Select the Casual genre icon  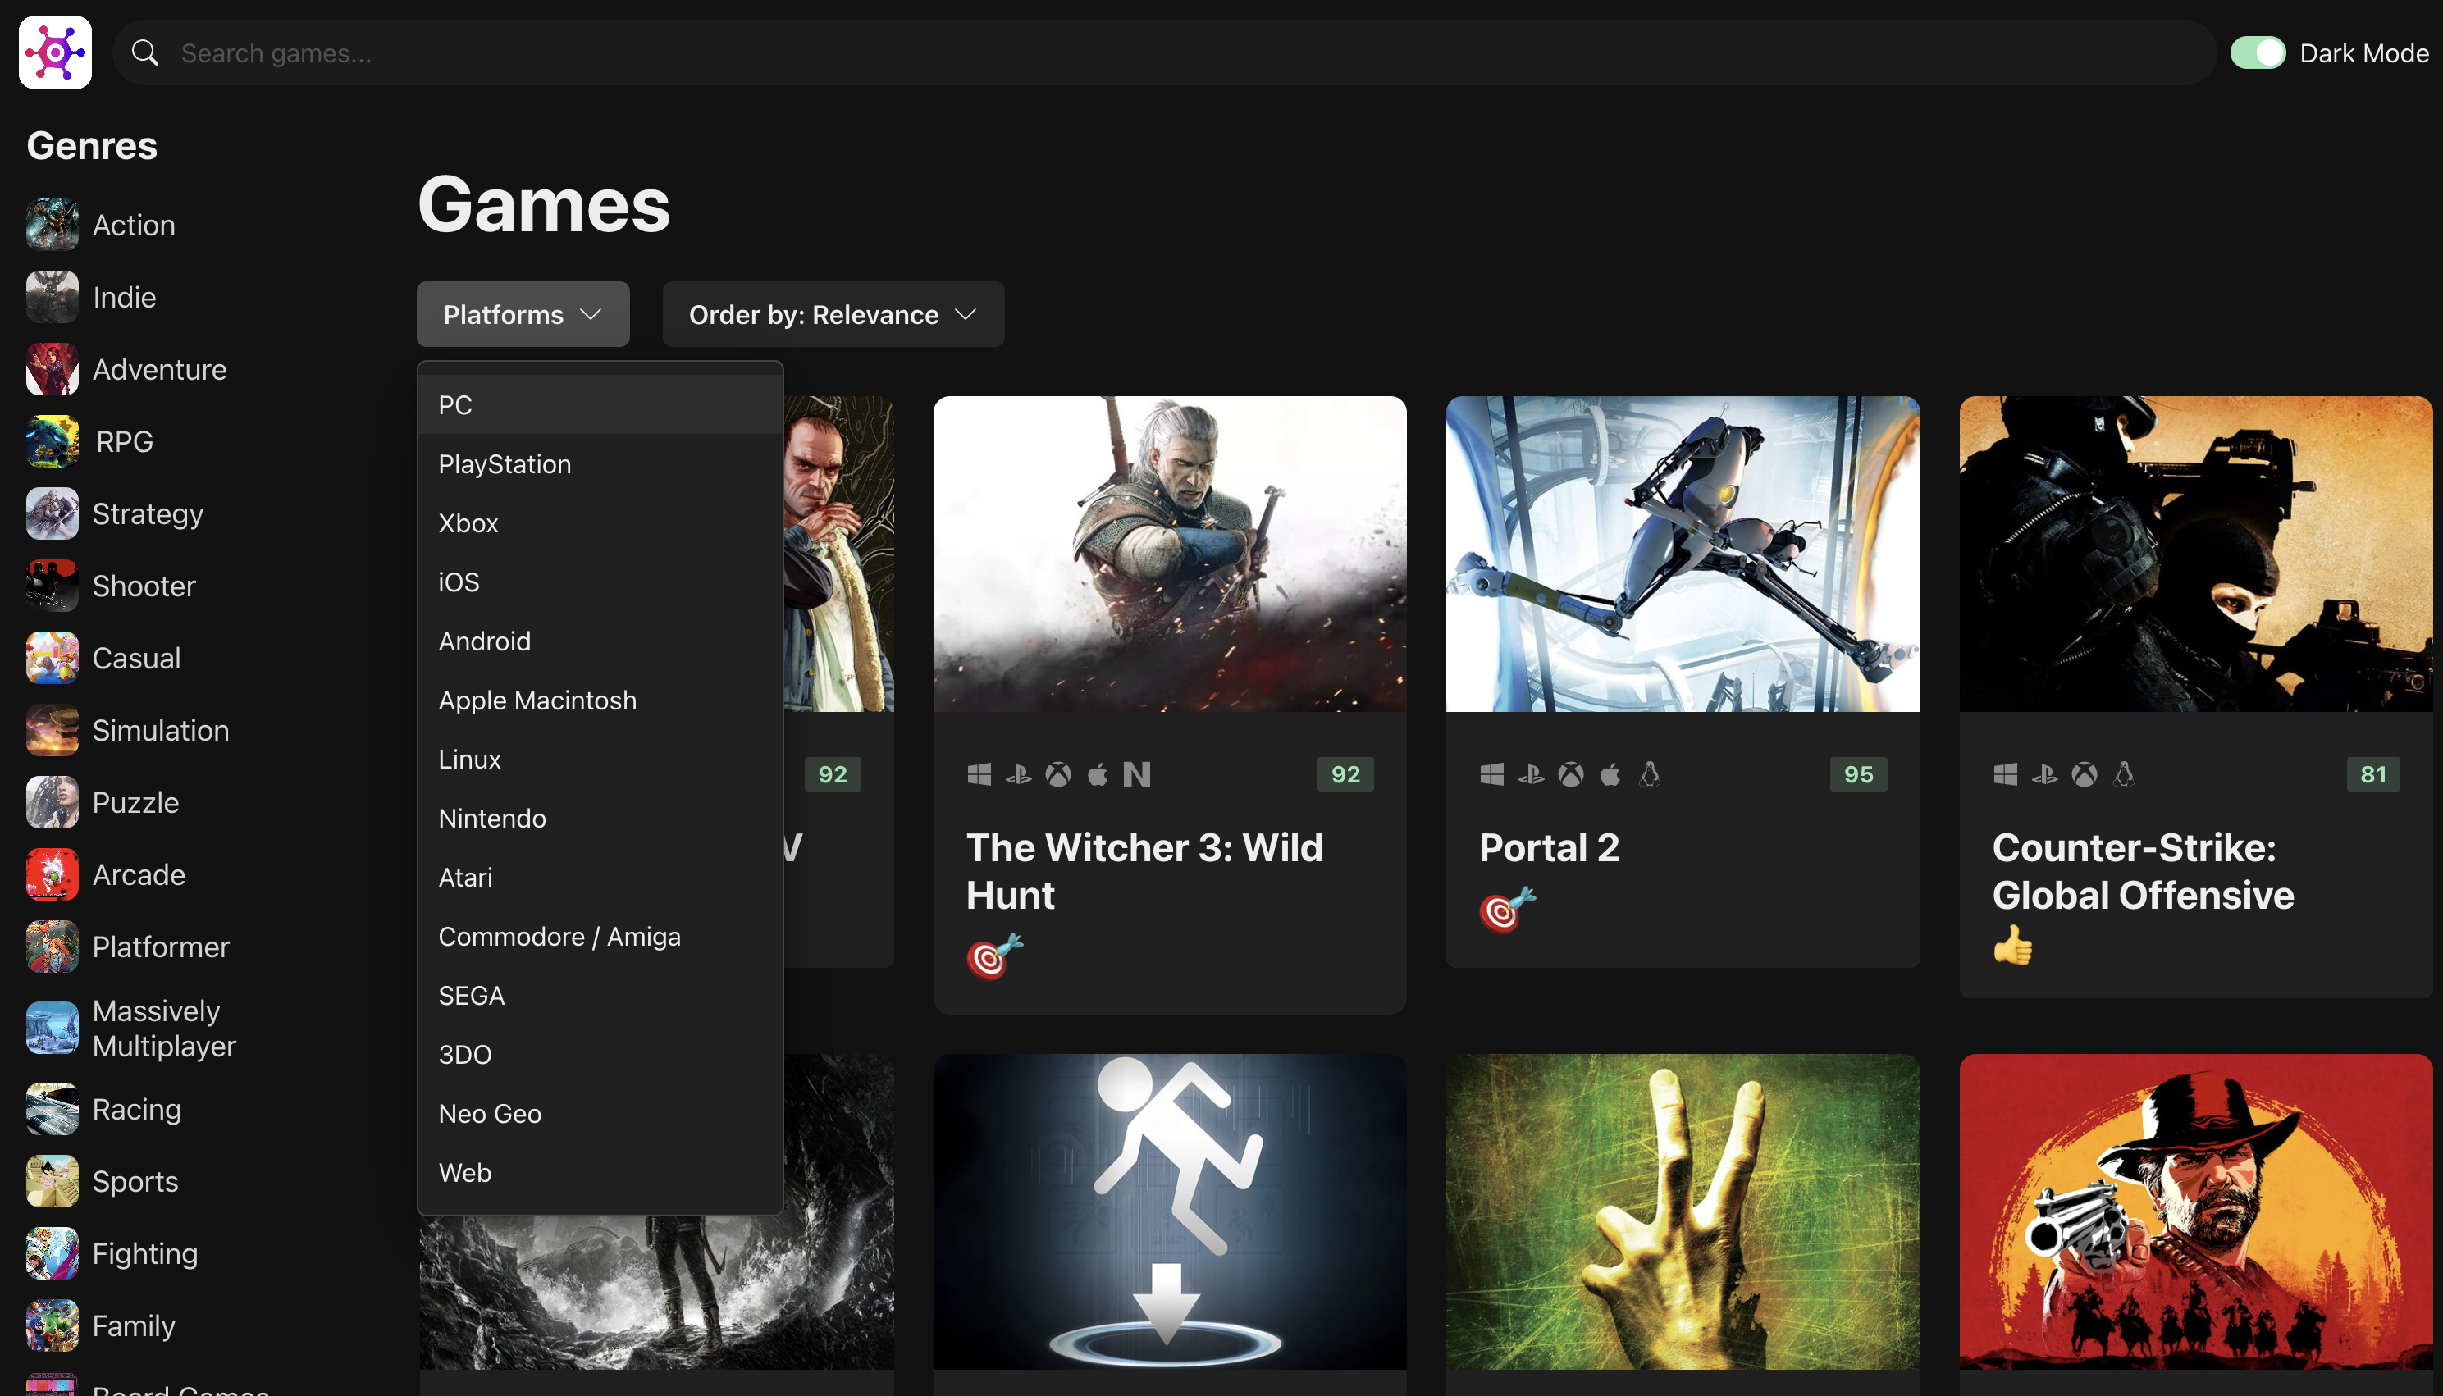pos(52,658)
